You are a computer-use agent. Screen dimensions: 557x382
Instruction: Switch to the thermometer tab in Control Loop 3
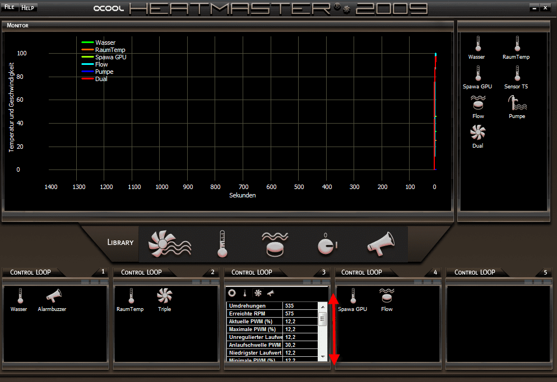[x=245, y=293]
